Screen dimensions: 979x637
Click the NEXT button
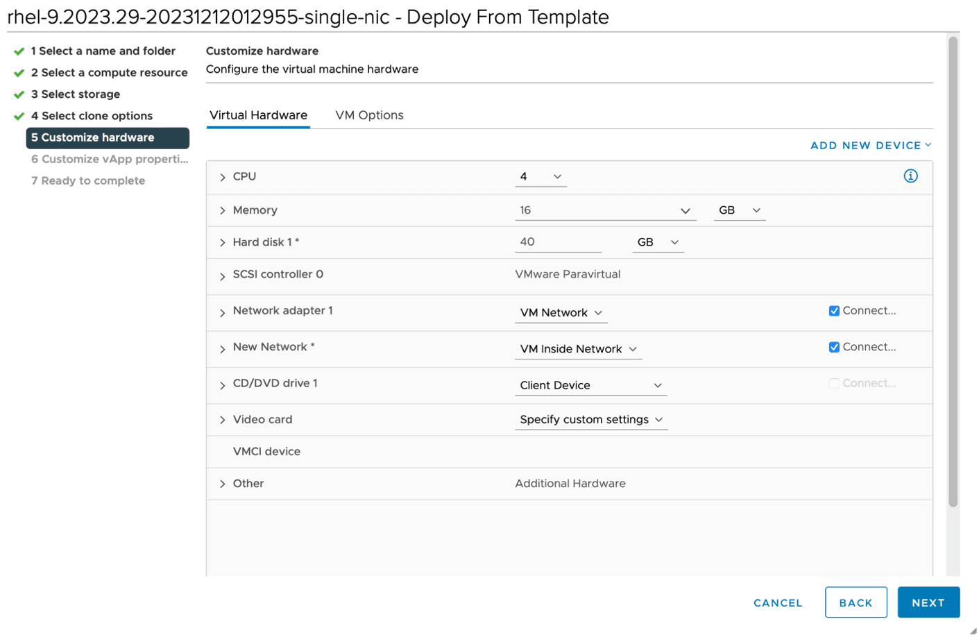(x=928, y=602)
